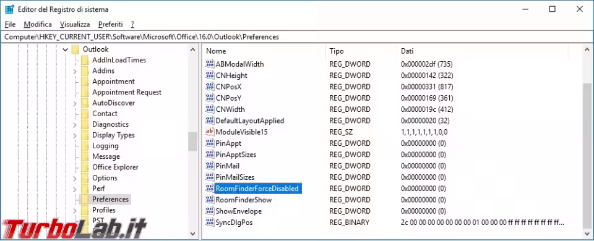The image size is (594, 241).
Task: Click the RoomFinderShow value icon
Action: pos(210,200)
